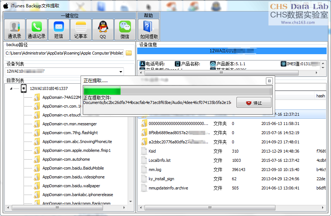Image resolution: width=331 pixels, height=216 pixels.
Task: Select AppDomain-com.apple.mobileme.fmip1 folder
Action: tap(76, 150)
